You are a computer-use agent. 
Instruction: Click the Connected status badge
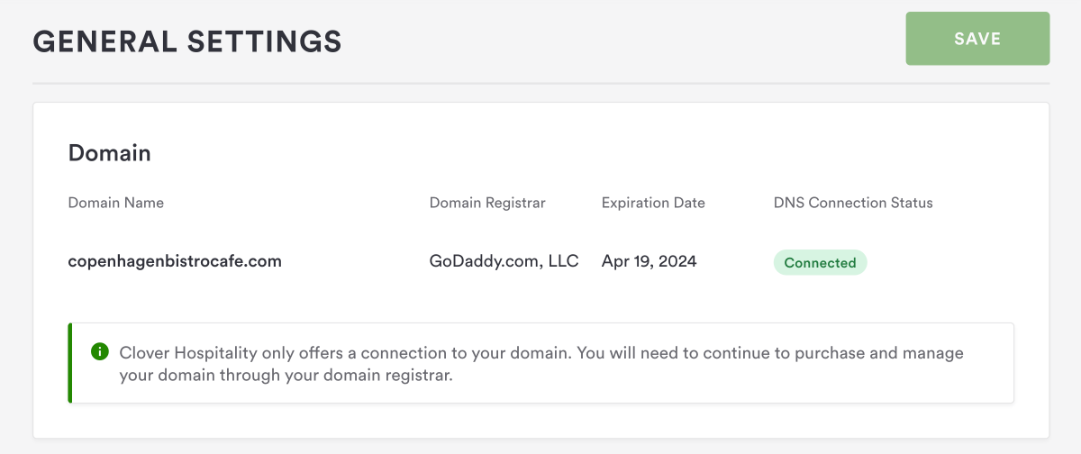coord(820,263)
